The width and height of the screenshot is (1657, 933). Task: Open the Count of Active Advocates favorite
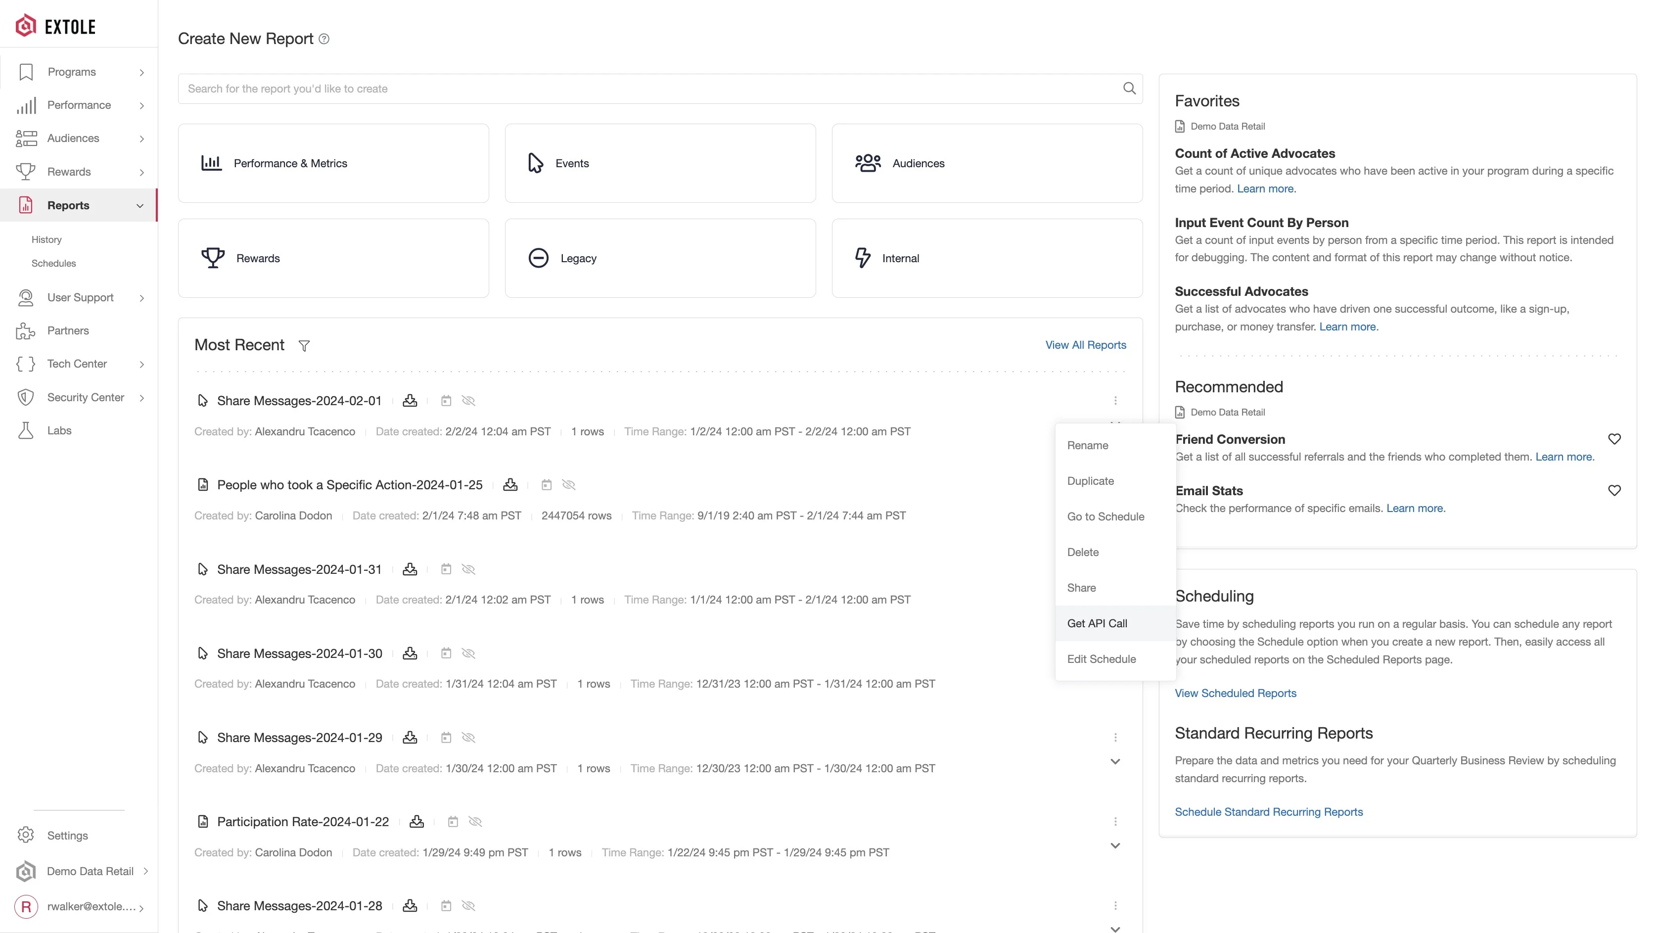click(1254, 154)
